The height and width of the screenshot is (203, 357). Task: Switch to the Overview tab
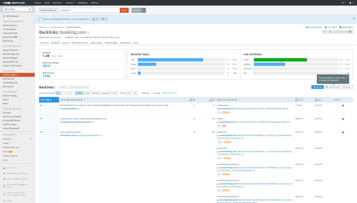click(44, 43)
